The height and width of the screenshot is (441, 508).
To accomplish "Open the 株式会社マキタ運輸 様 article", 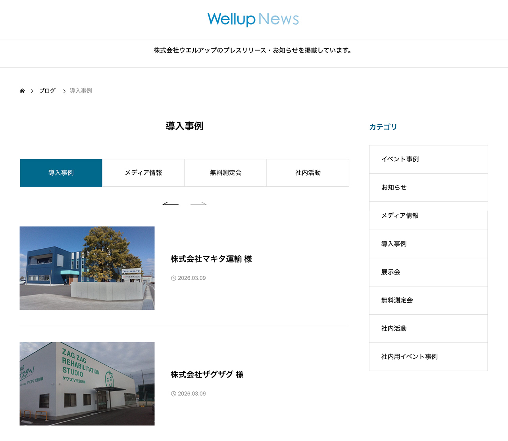I will click(212, 259).
